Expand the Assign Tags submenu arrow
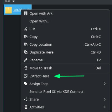The image size is (112, 112). (x=105, y=84)
